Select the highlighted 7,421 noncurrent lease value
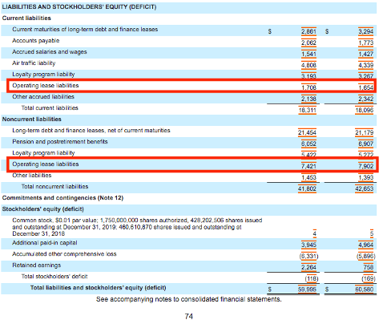Screen dimensions: 383x324 [308, 166]
